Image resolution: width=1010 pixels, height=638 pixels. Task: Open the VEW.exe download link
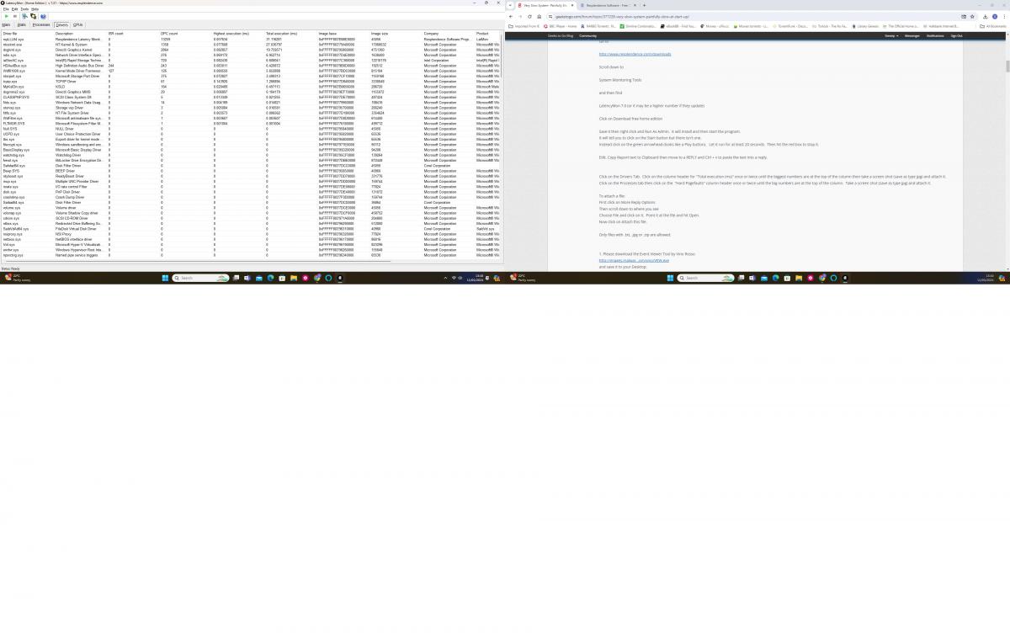tap(635, 261)
